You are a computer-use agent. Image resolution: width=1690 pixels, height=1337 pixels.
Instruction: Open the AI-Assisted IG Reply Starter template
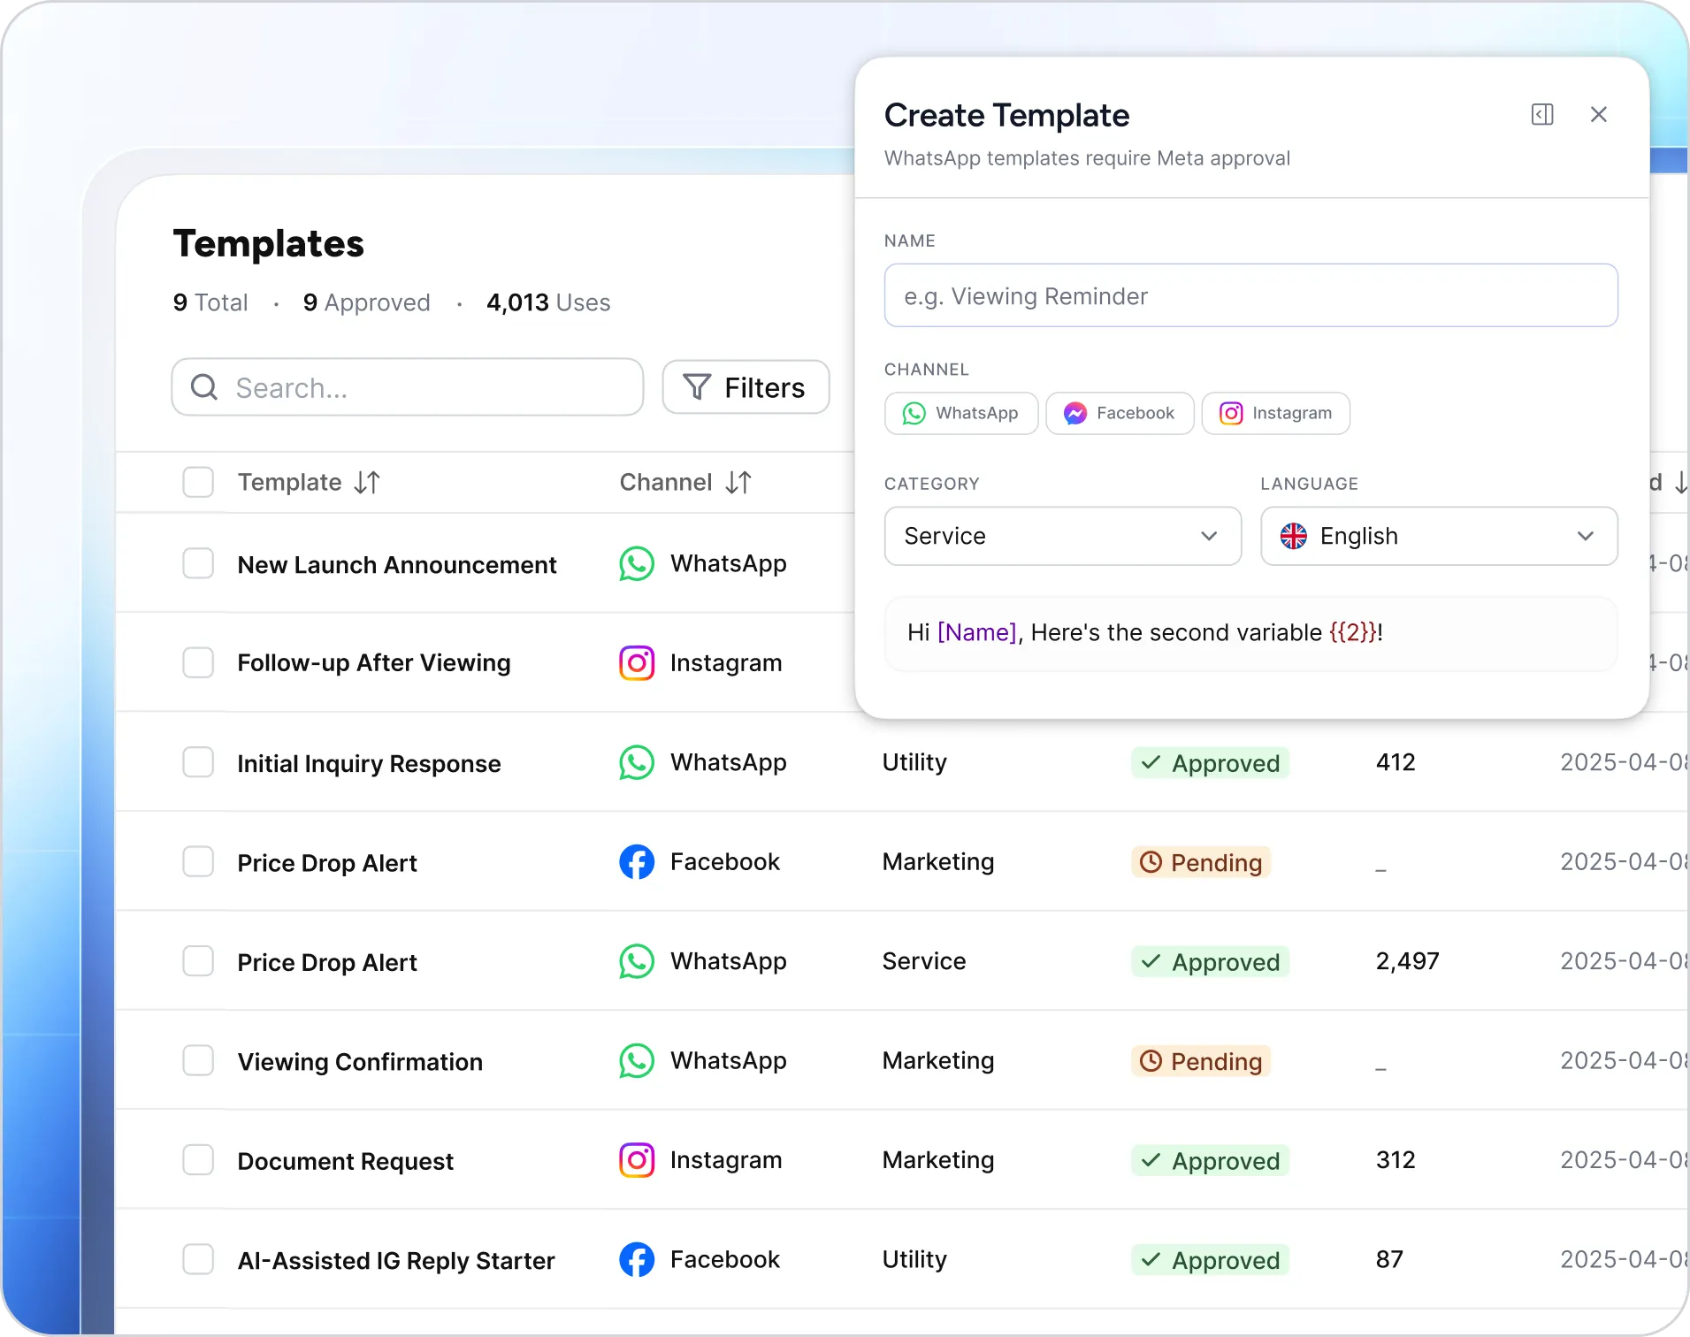tap(396, 1261)
